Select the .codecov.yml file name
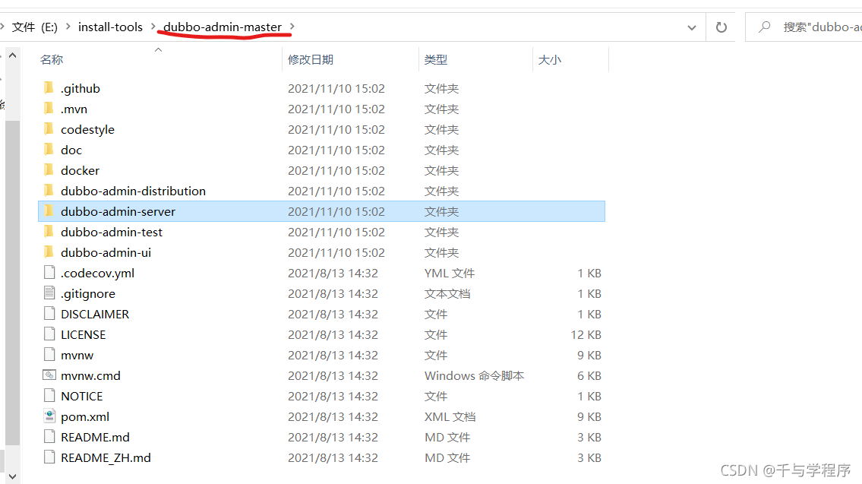The image size is (862, 484). (x=97, y=274)
